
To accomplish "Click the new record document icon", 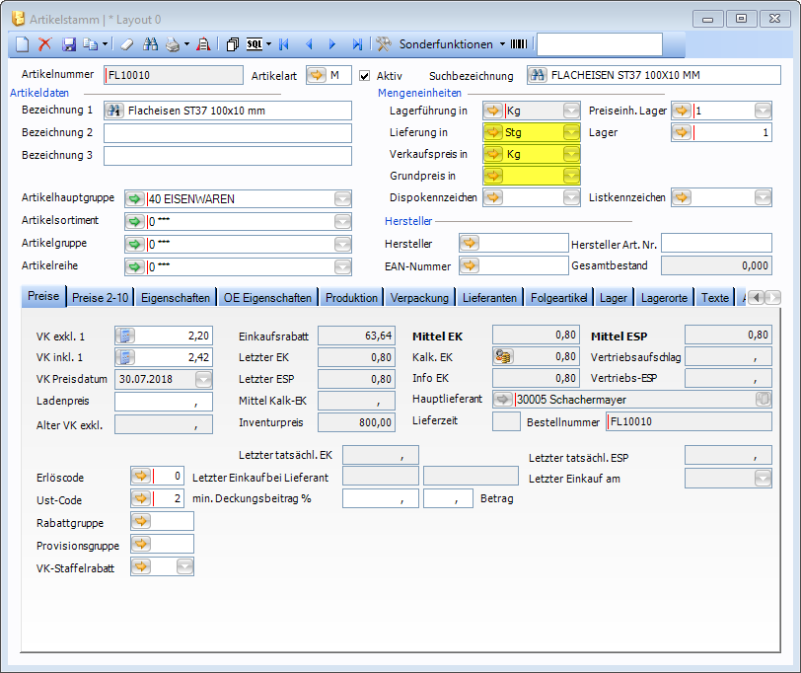I will tap(23, 44).
